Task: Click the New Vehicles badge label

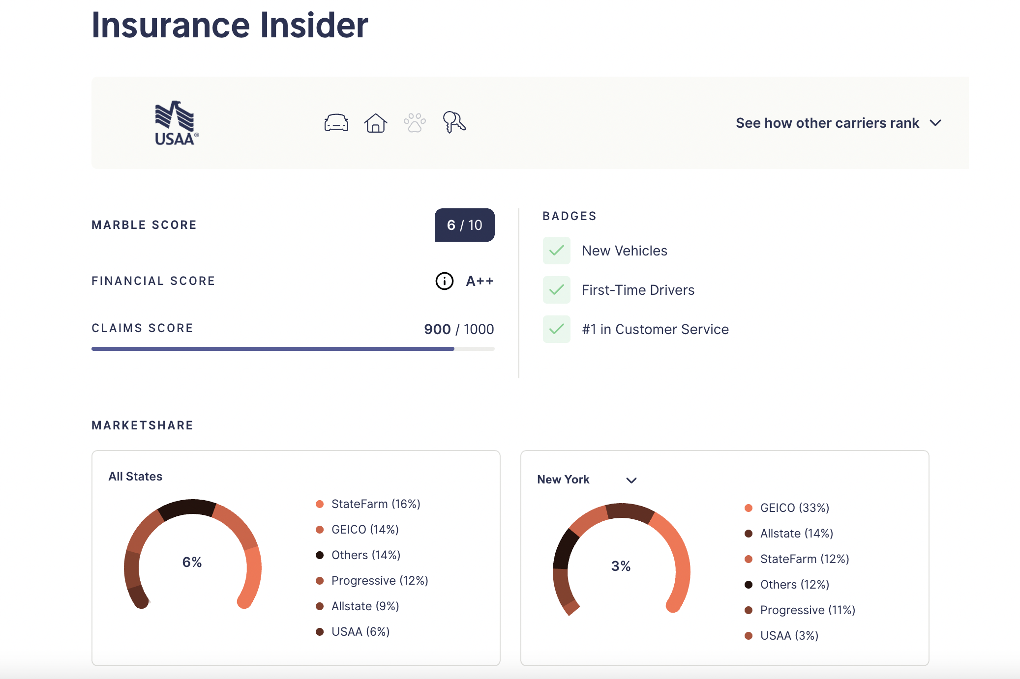Action: pyautogui.click(x=625, y=251)
